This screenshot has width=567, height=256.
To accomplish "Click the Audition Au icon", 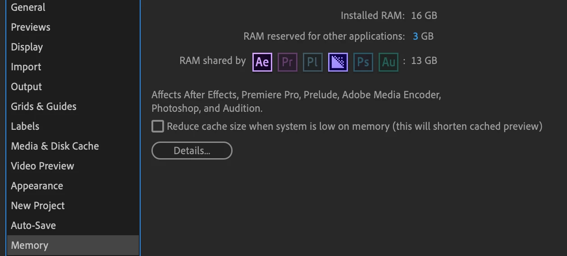I will 388,62.
